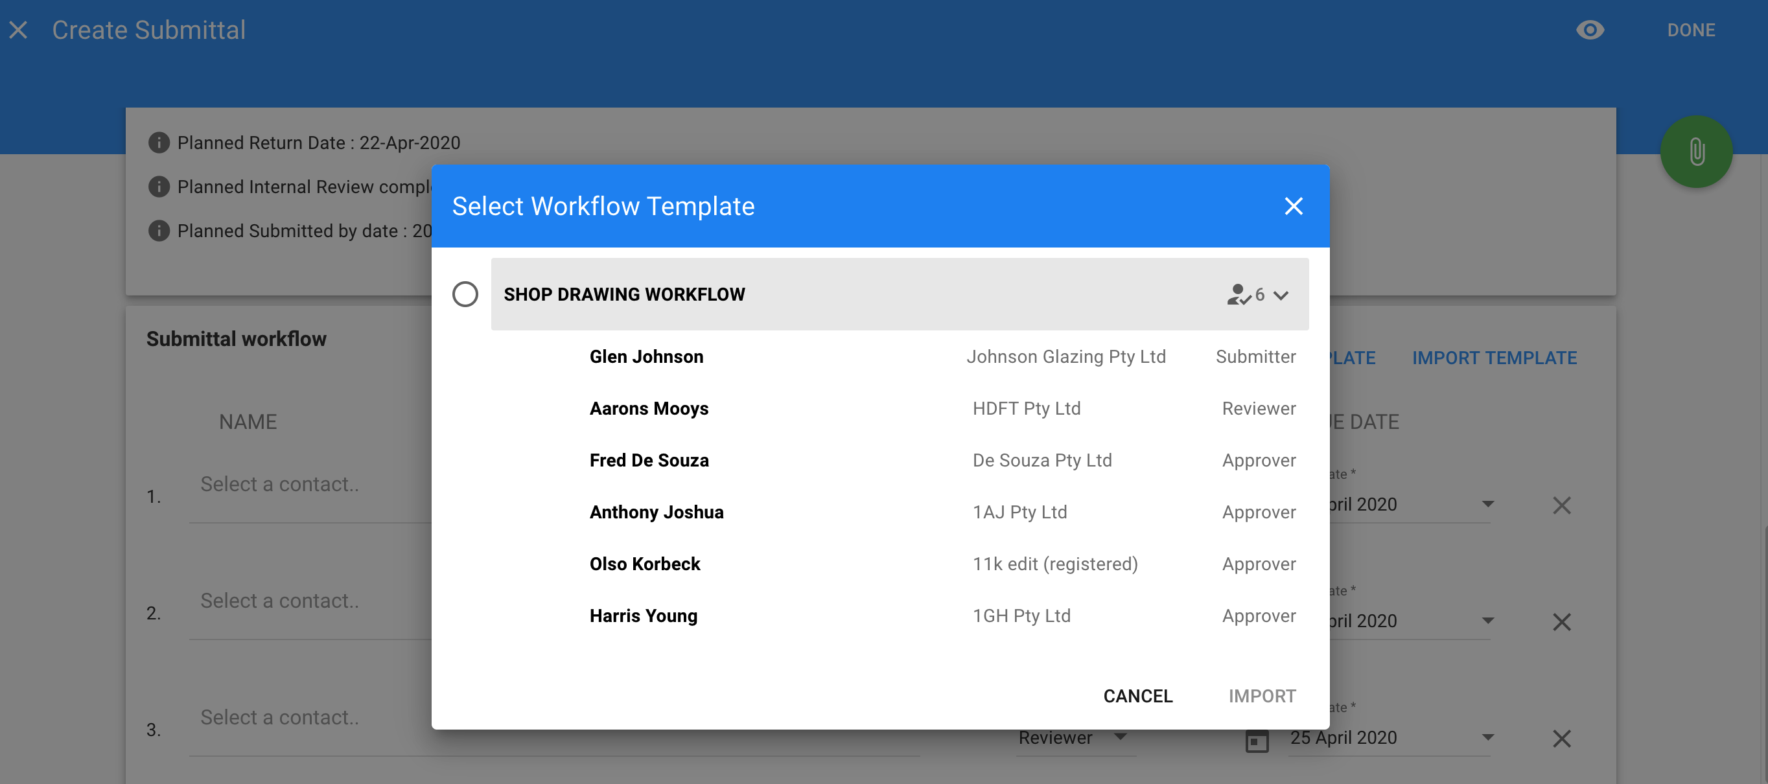The height and width of the screenshot is (784, 1768).
Task: Click 1AJ Pty Ltd company text
Action: tap(1020, 512)
